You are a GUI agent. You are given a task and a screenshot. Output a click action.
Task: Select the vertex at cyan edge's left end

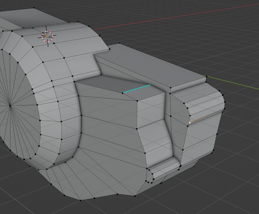point(122,93)
